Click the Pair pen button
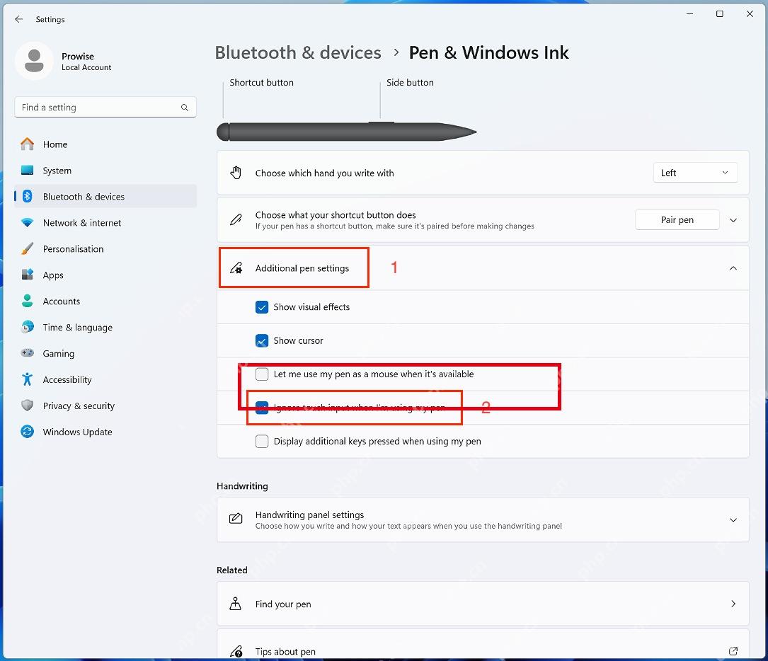 (677, 220)
